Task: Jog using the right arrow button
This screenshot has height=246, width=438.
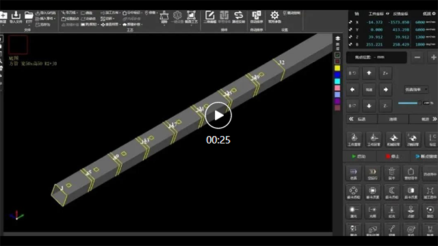Action: coord(385,90)
